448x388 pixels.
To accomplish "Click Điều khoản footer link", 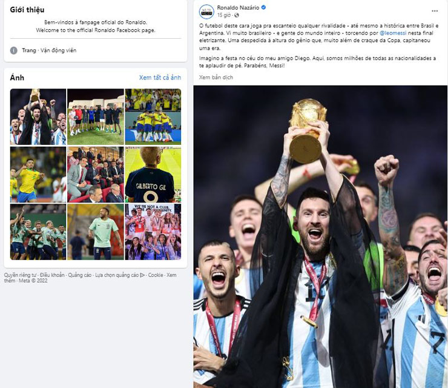I will click(52, 275).
